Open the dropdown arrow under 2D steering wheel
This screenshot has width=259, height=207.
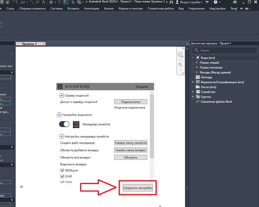[181, 59]
